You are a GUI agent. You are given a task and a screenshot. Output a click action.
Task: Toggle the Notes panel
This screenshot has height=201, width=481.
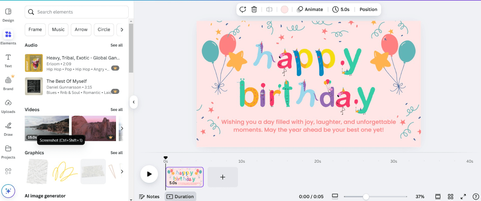[149, 197]
